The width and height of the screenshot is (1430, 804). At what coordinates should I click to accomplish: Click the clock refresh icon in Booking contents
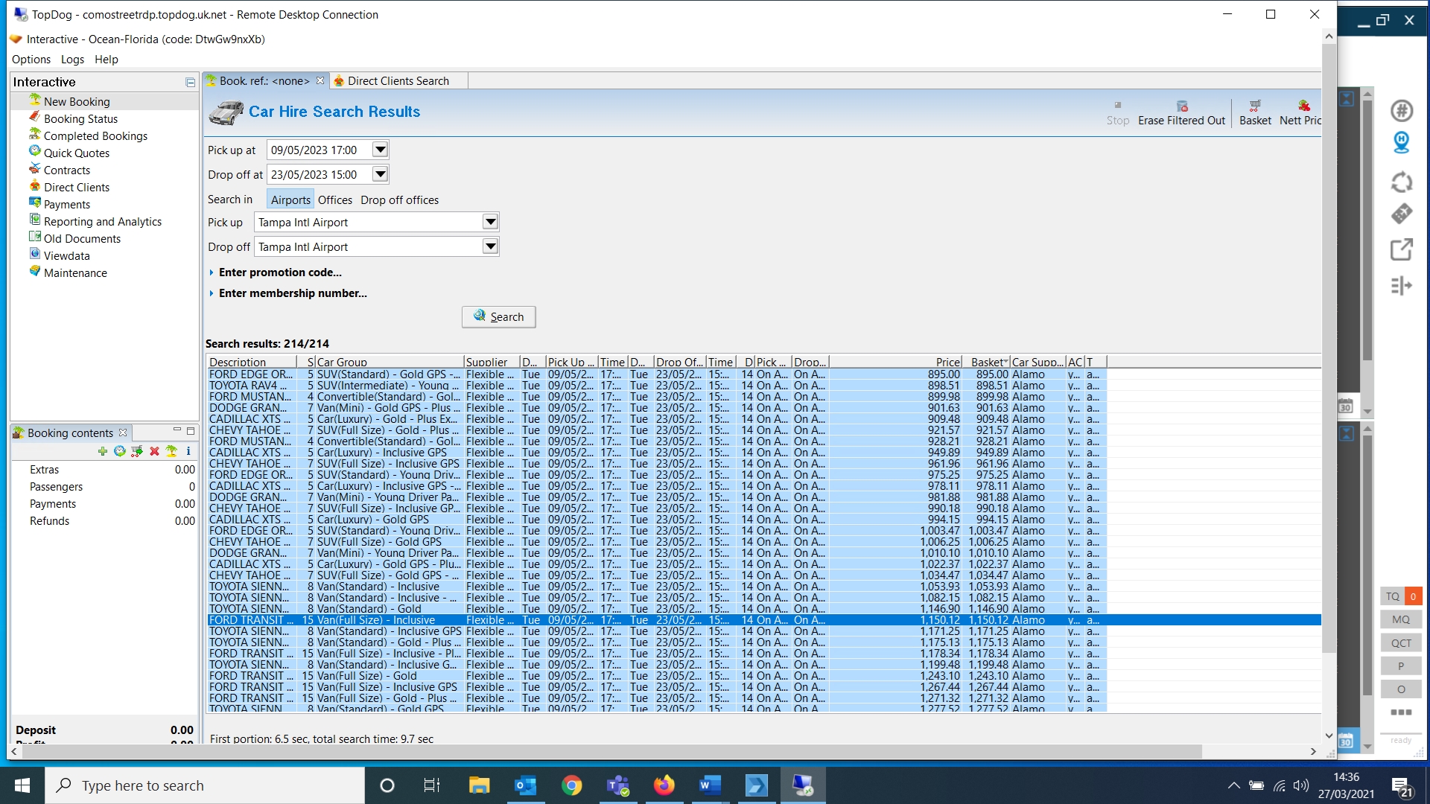[x=119, y=451]
